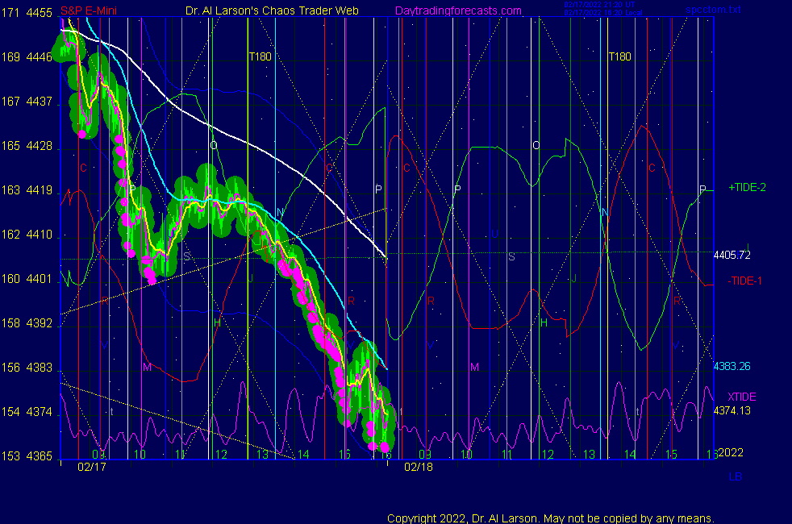Screen dimensions: 792x524
Task: Click the '153 4365' price axis label
Action: click(27, 456)
